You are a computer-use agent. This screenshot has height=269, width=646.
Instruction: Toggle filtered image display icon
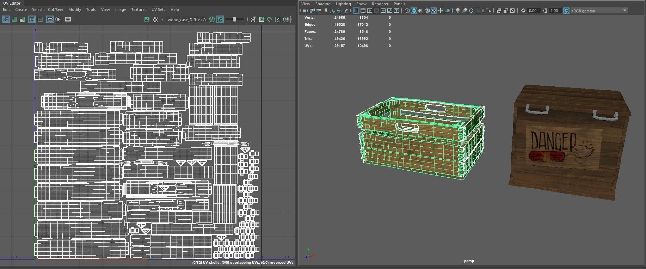(253, 19)
